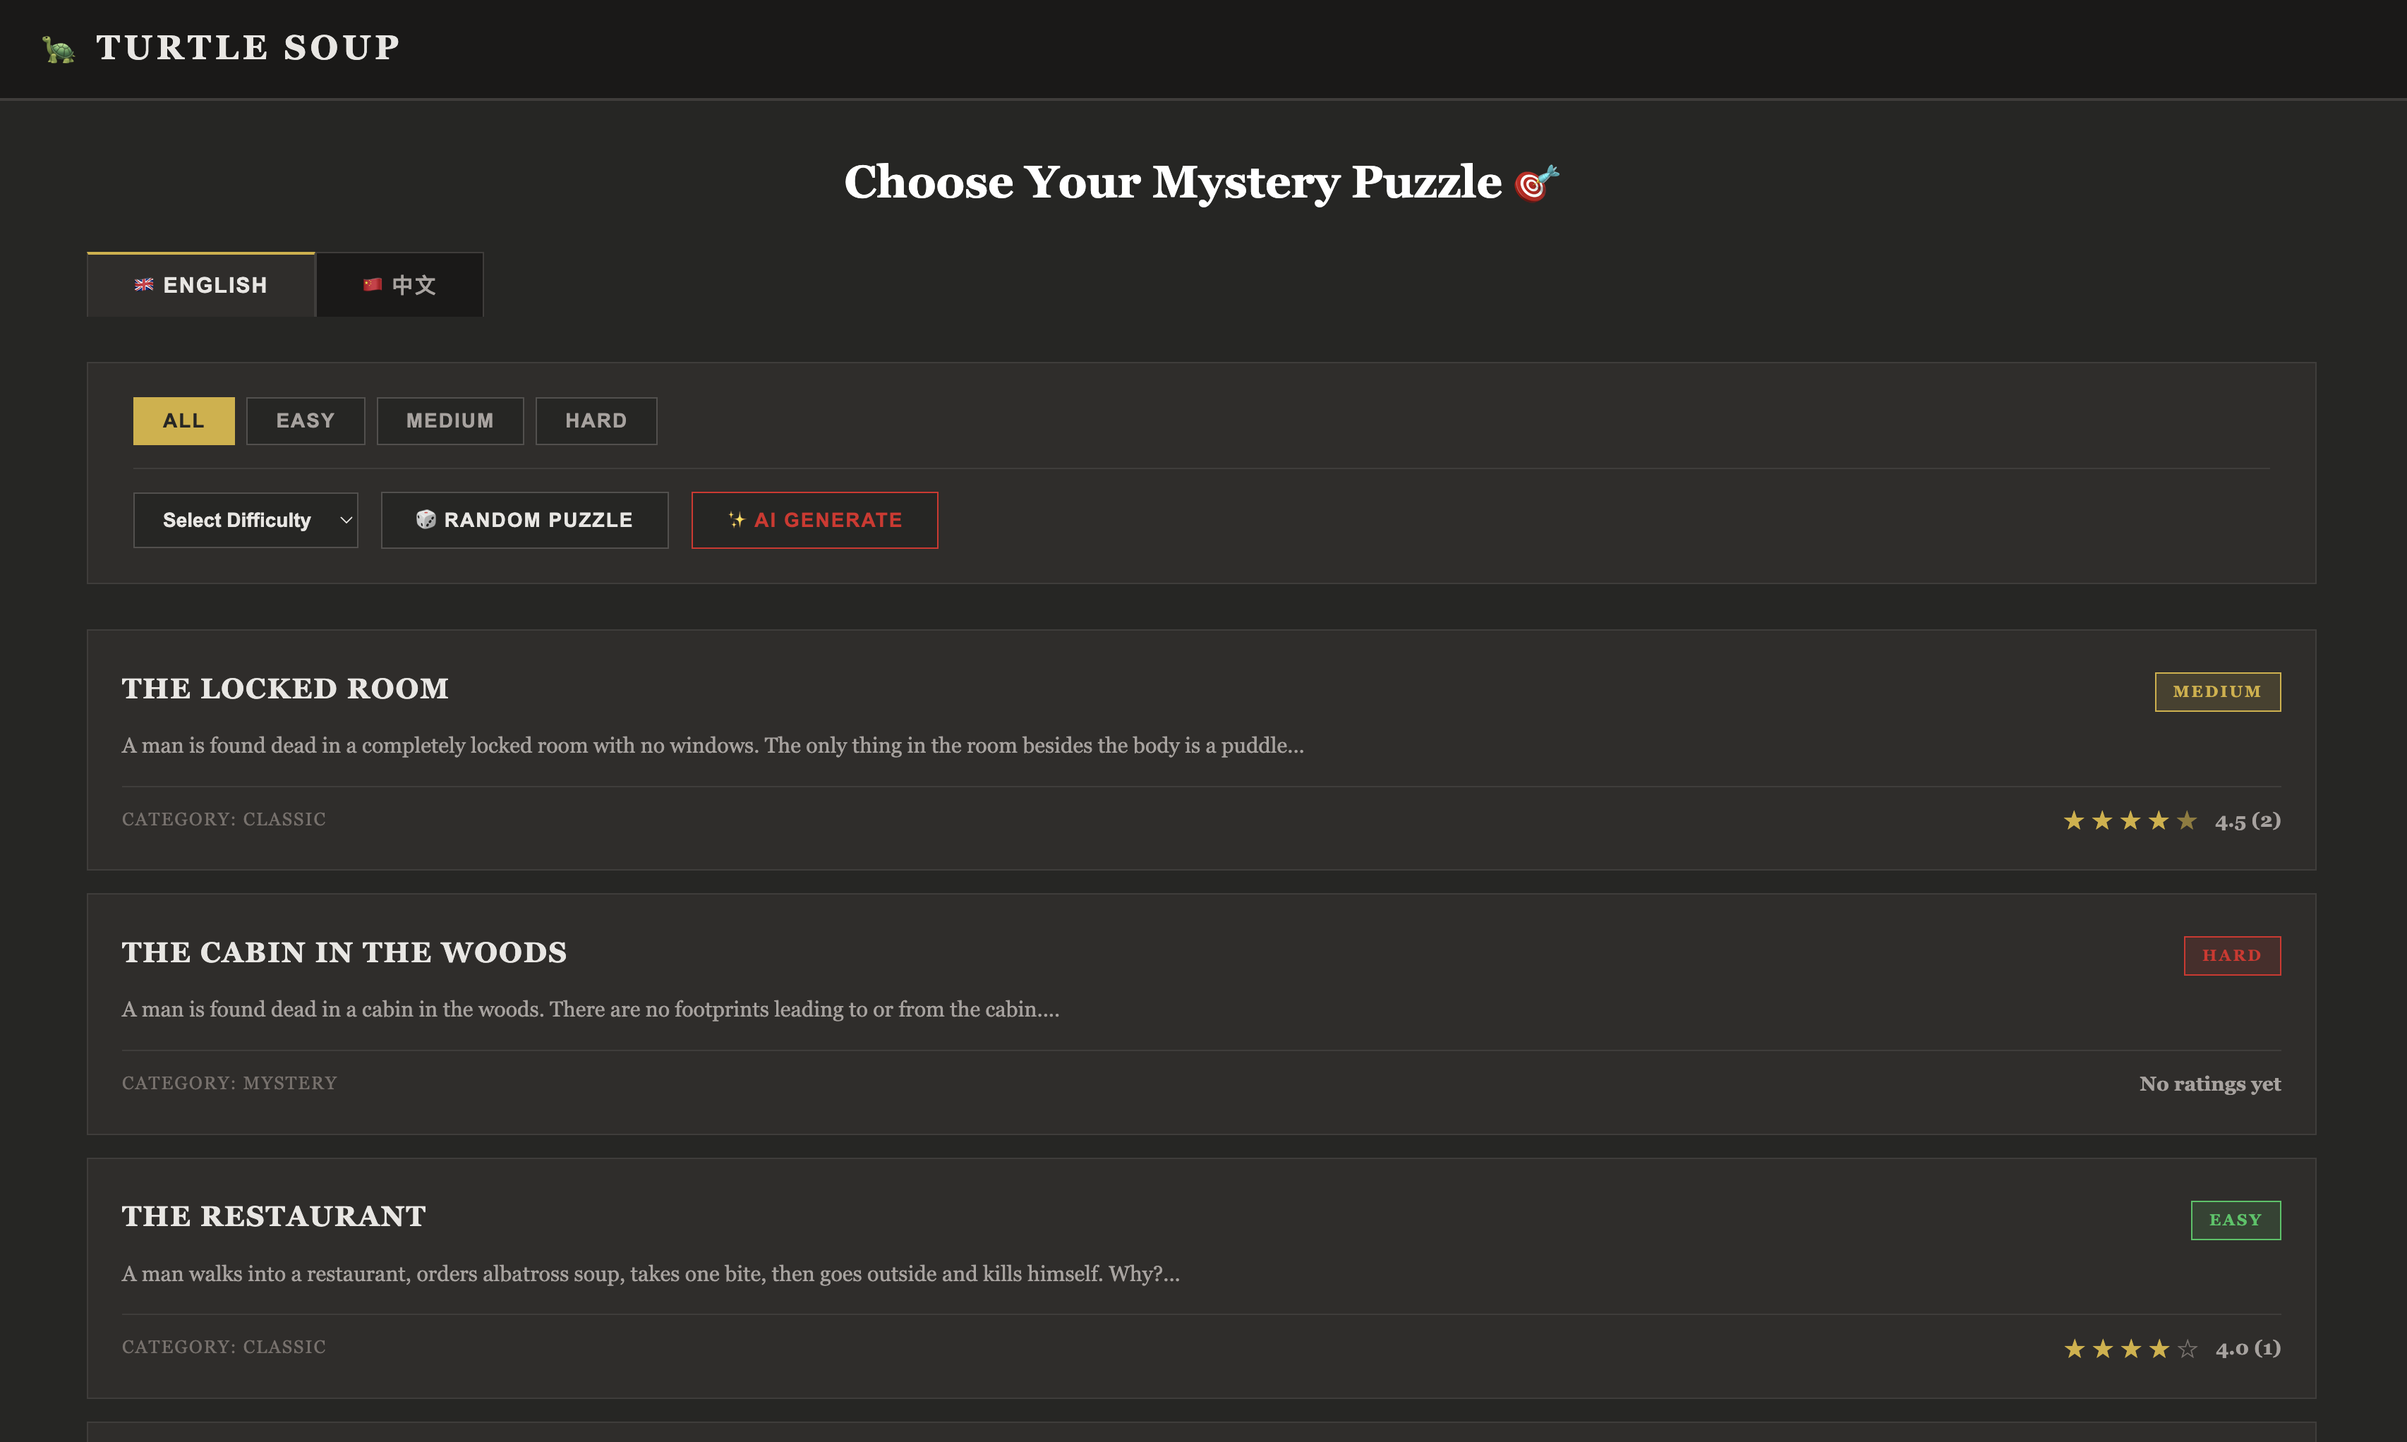Click the dart target icon beside heading
This screenshot has width=2407, height=1442.
coord(1536,182)
